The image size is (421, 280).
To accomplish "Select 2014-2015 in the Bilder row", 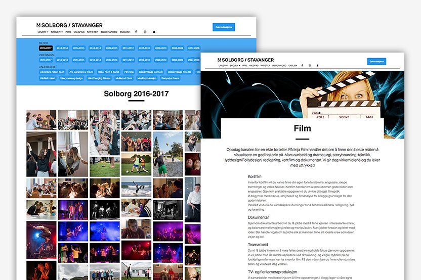I will (x=78, y=48).
